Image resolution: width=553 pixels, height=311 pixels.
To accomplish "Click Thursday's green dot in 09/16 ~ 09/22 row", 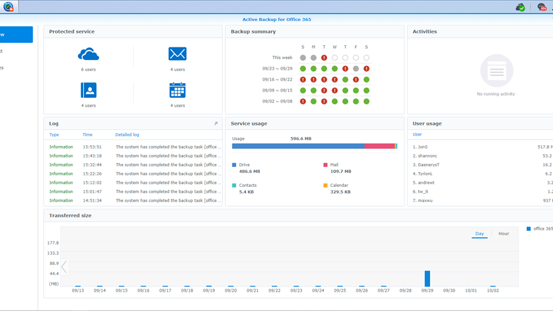I will tap(345, 79).
